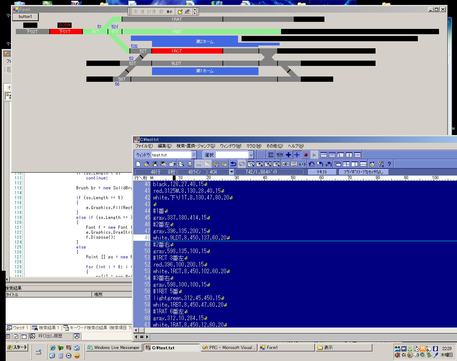This screenshot has height=361, width=457.
Task: Launch Internet Explorer from quick launch
Action: click(x=53, y=348)
